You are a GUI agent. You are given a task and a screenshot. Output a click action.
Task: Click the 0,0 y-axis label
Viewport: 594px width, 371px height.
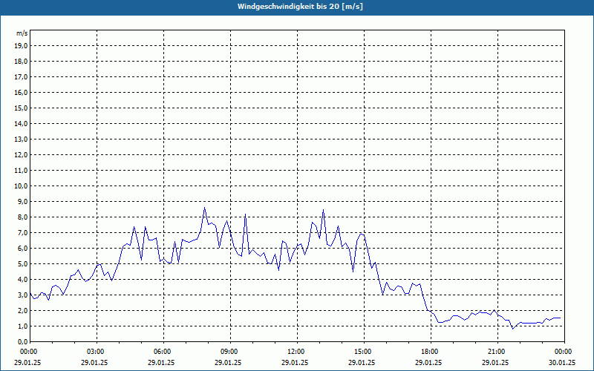coord(22,341)
